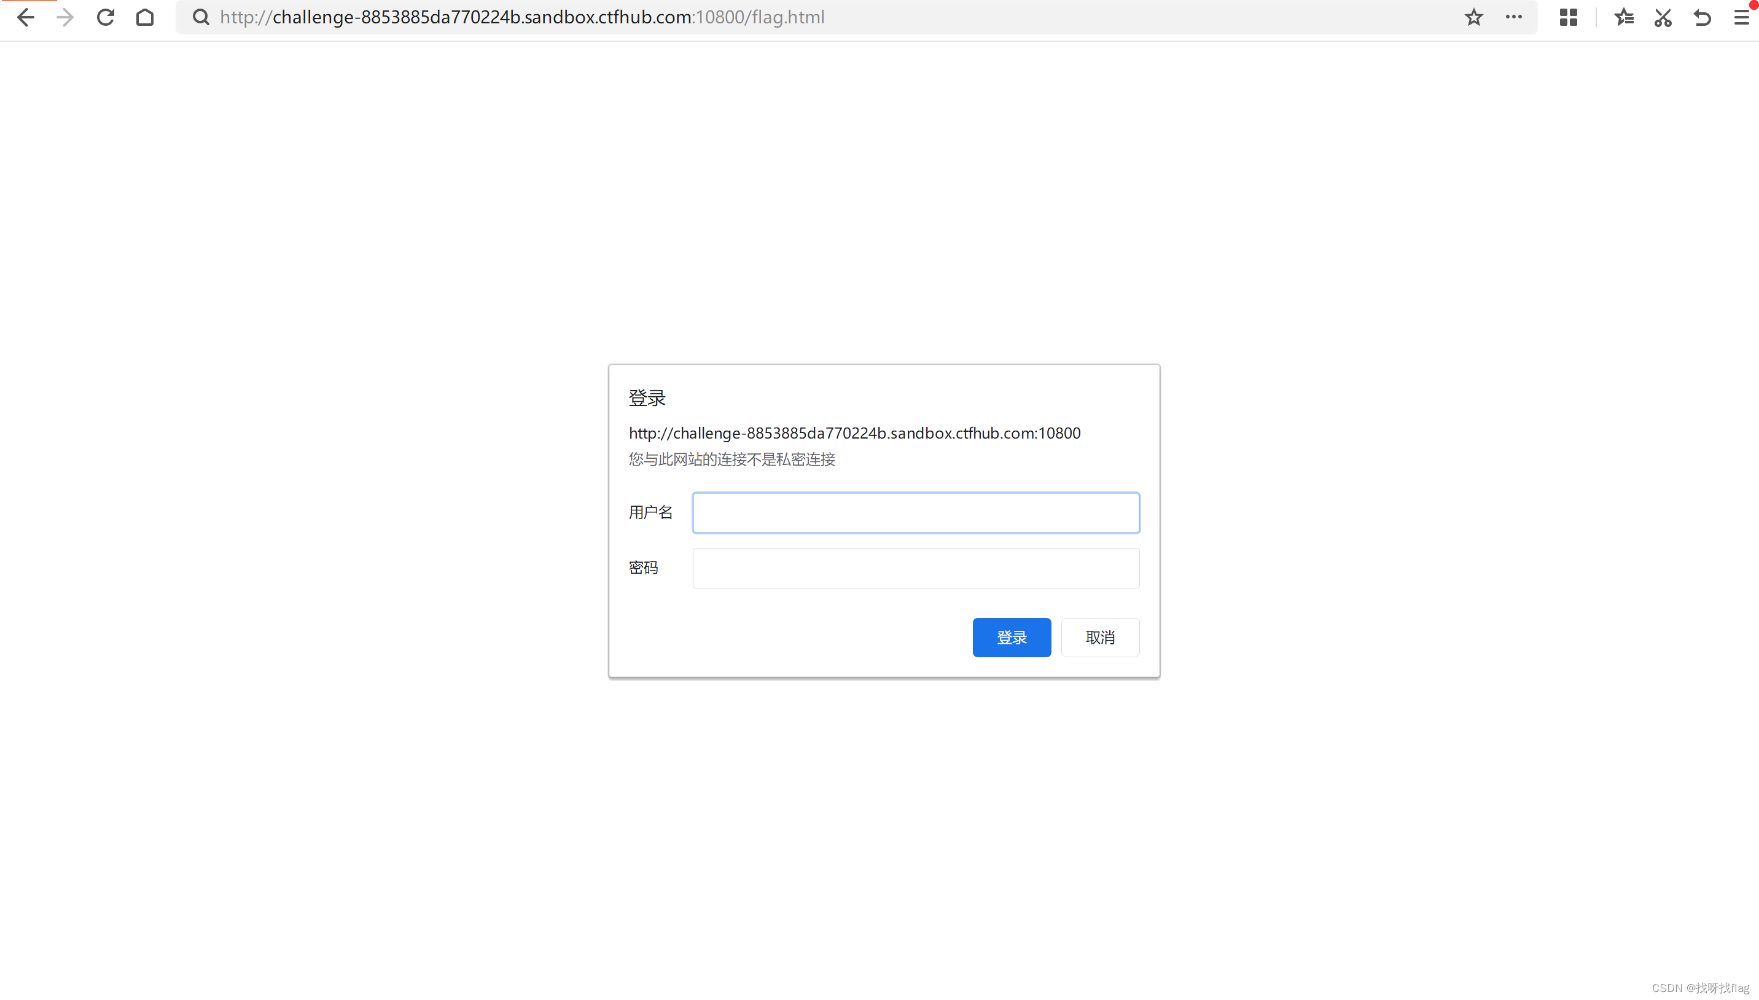Click the search icon in address bar

coord(200,17)
